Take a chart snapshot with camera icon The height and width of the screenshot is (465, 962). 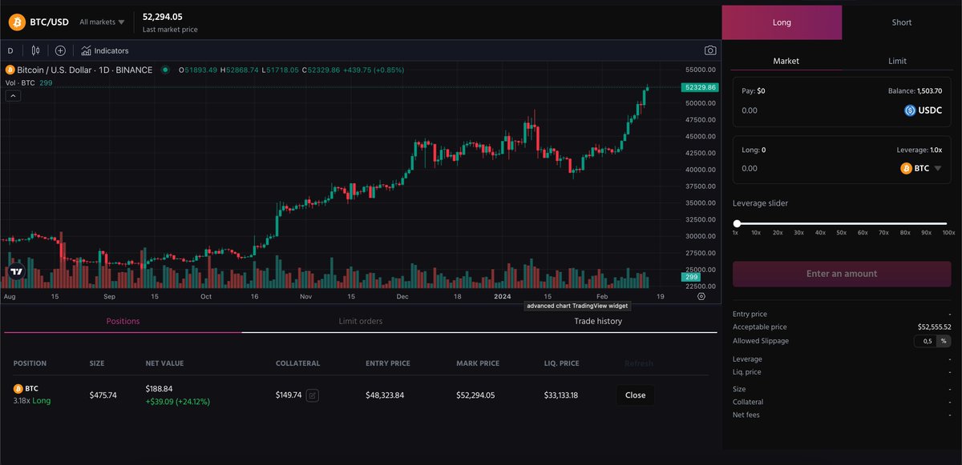(x=710, y=50)
